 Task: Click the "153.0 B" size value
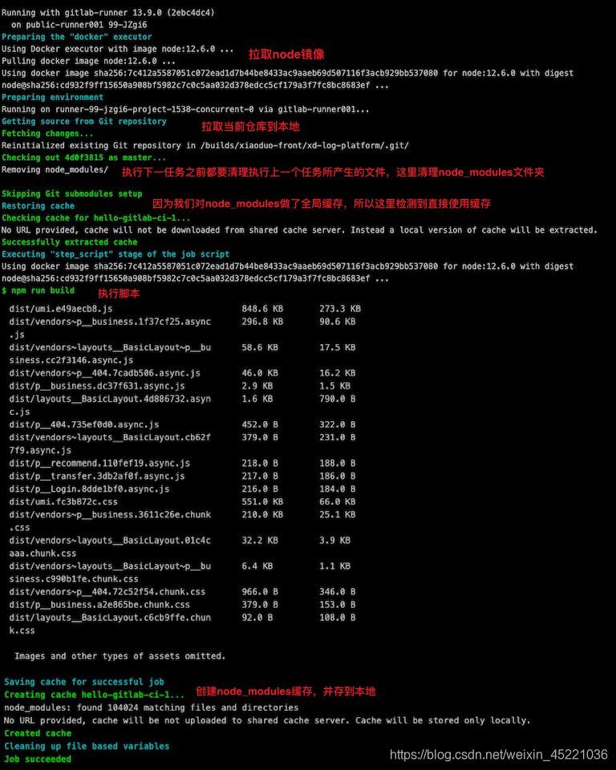coord(338,605)
